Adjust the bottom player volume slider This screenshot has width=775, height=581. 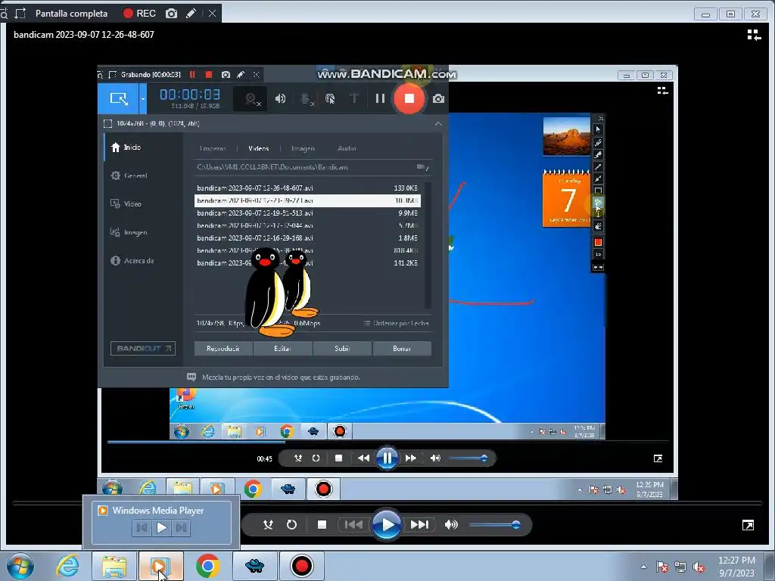(x=494, y=525)
